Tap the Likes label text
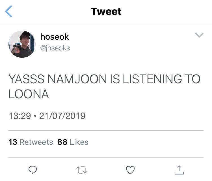Image resolution: width=212 pixels, height=181 pixels. [79, 142]
